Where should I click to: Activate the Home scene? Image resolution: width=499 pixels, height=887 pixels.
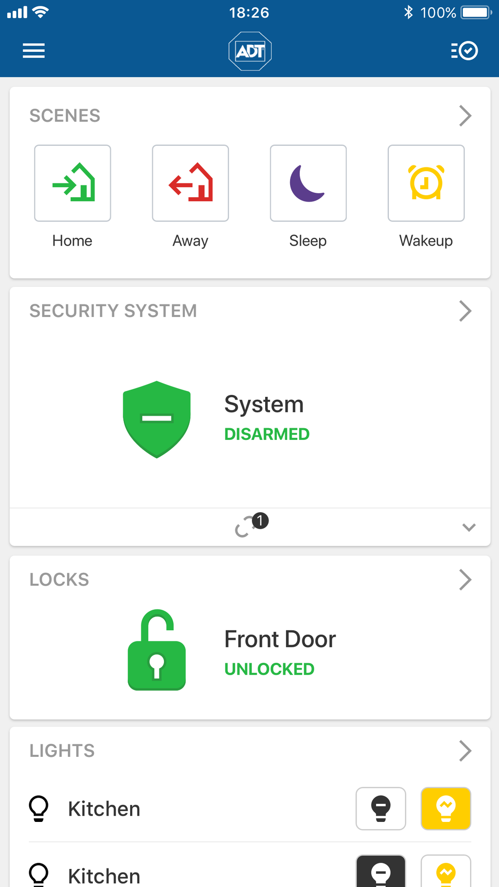point(72,183)
